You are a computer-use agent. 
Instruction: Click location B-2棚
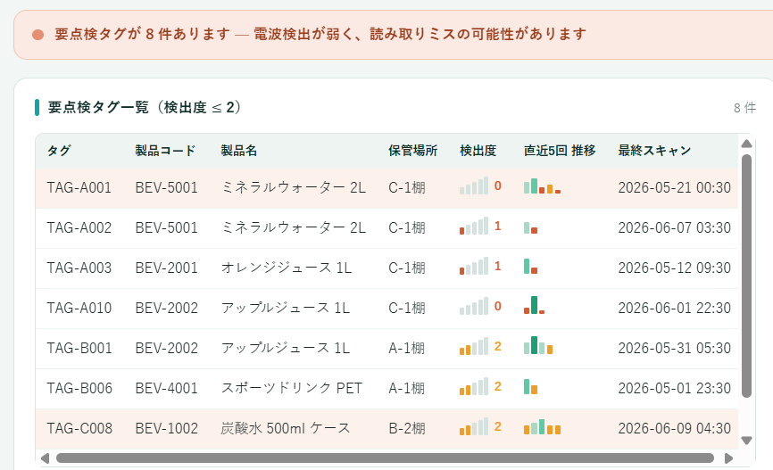407,429
